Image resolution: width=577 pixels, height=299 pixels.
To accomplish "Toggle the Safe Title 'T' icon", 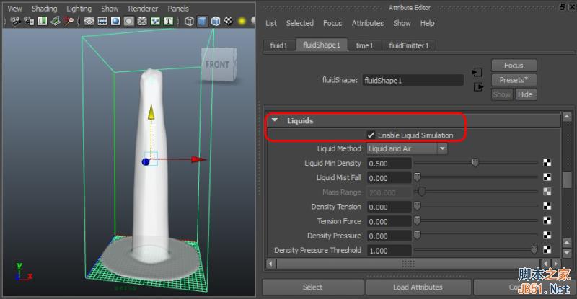I will pyautogui.click(x=169, y=22).
